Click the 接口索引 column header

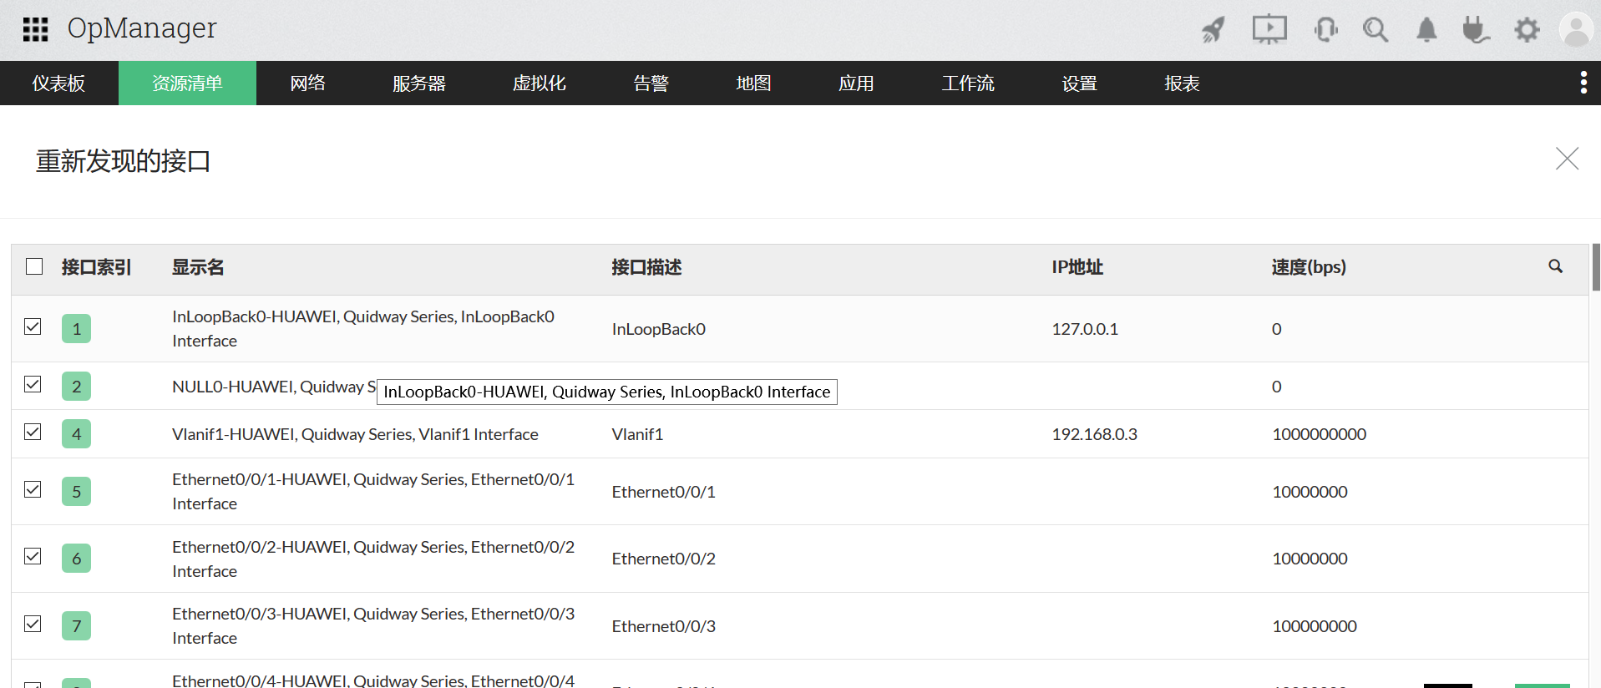coord(96,267)
